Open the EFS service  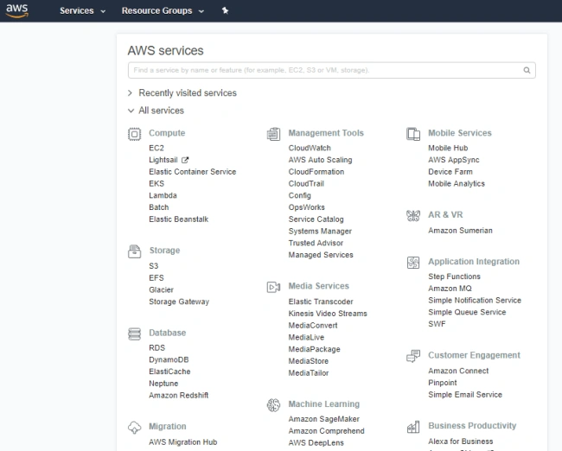156,278
